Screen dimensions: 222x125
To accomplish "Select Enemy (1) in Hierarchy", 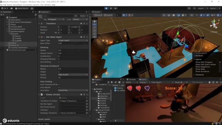I will pyautogui.click(x=15, y=45).
